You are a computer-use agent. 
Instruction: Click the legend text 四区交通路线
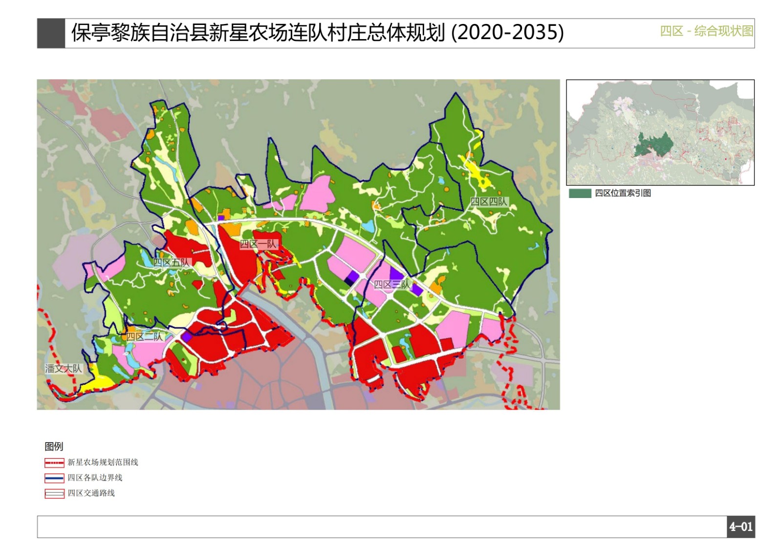91,493
